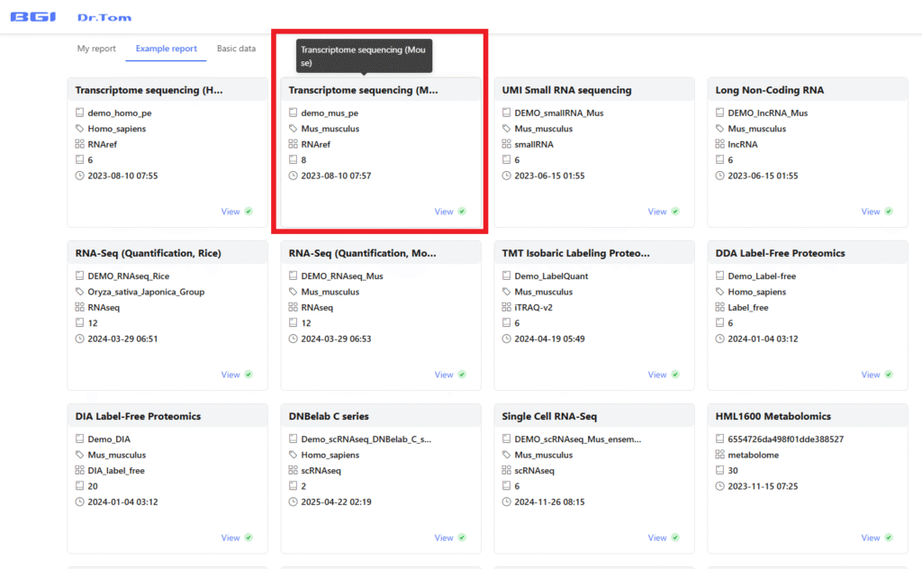Click green check icon on HML1600 Metabolomics card
The width and height of the screenshot is (922, 569).
coord(889,537)
